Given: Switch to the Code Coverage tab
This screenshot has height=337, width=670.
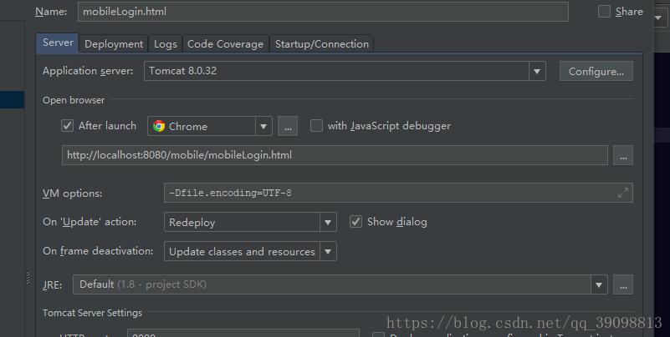Looking at the screenshot, I should click(225, 44).
